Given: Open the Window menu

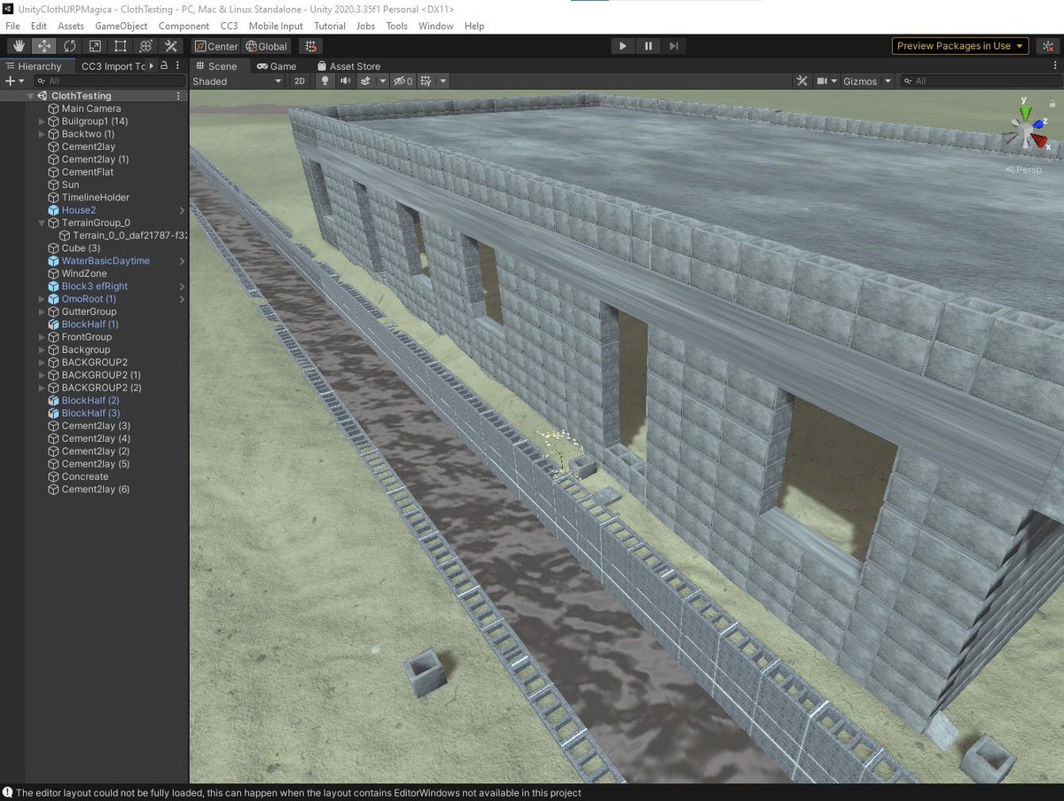Looking at the screenshot, I should coord(436,26).
